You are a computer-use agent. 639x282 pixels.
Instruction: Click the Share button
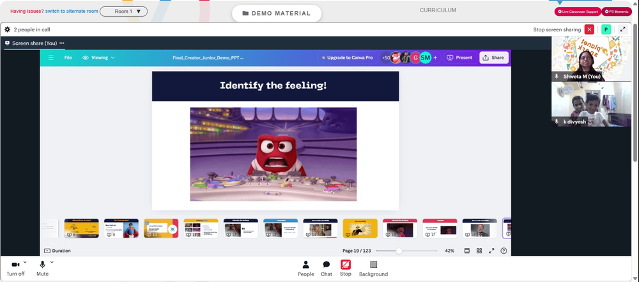(493, 58)
